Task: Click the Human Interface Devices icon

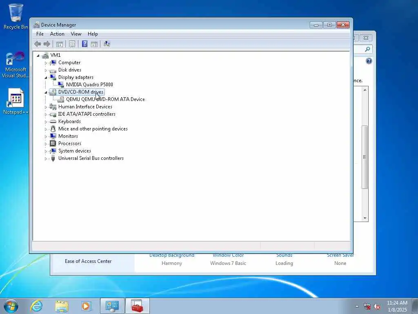Action: (53, 107)
